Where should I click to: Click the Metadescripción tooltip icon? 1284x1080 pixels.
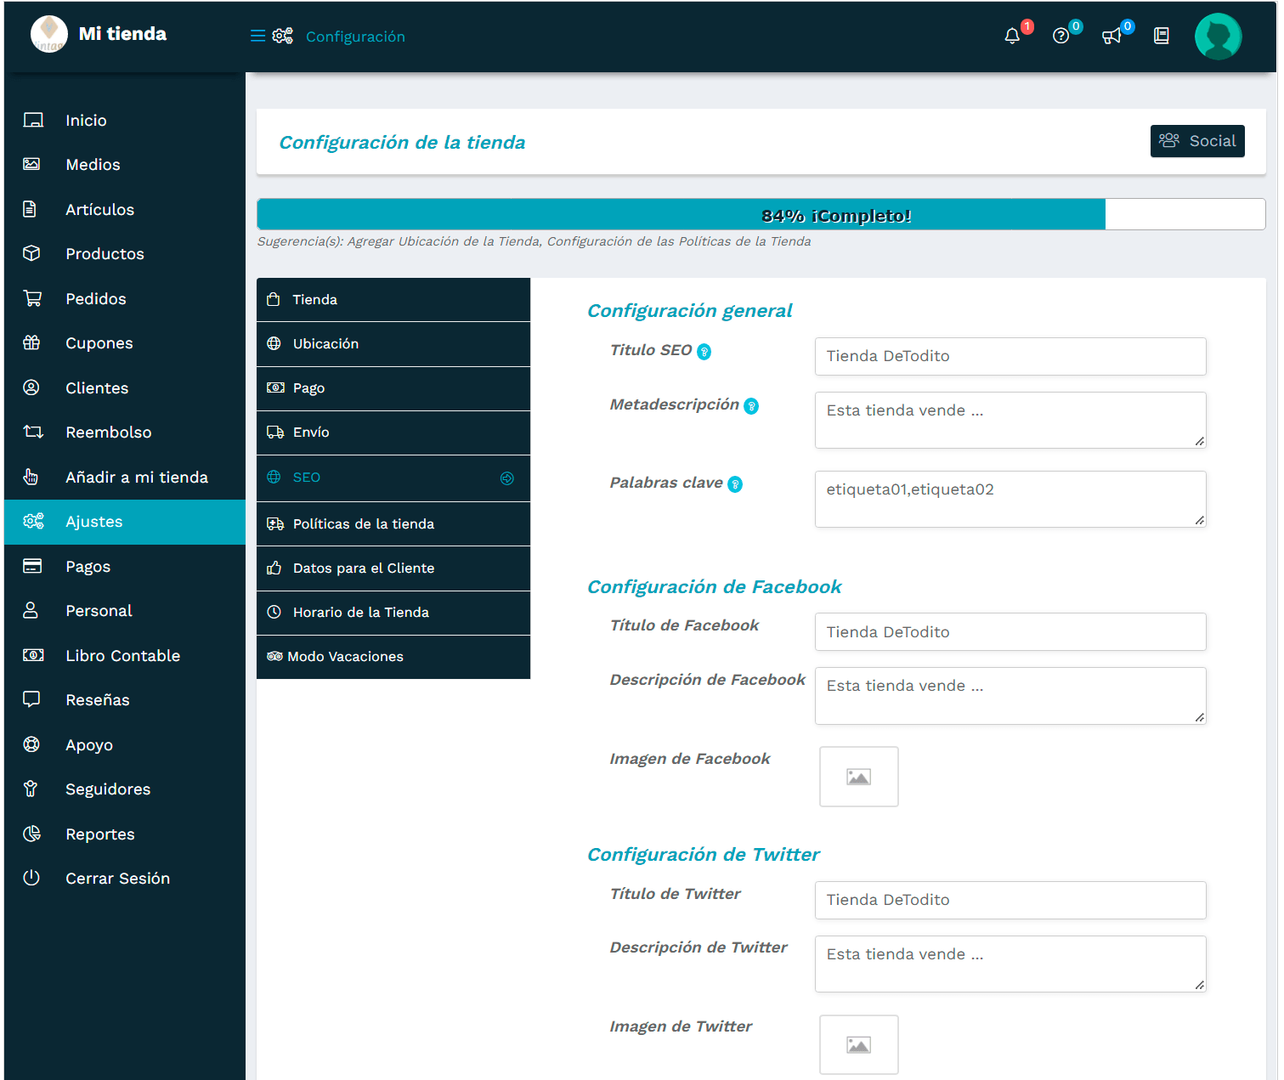click(750, 405)
